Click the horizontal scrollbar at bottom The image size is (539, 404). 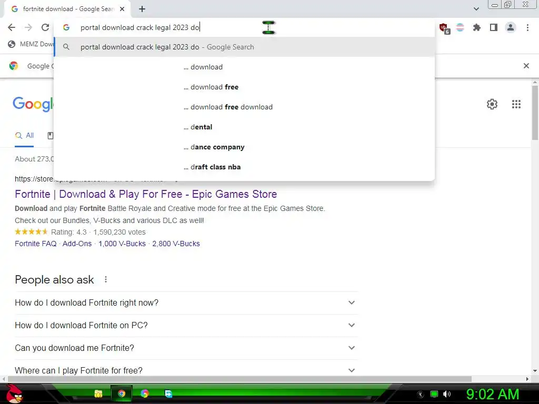(239, 379)
